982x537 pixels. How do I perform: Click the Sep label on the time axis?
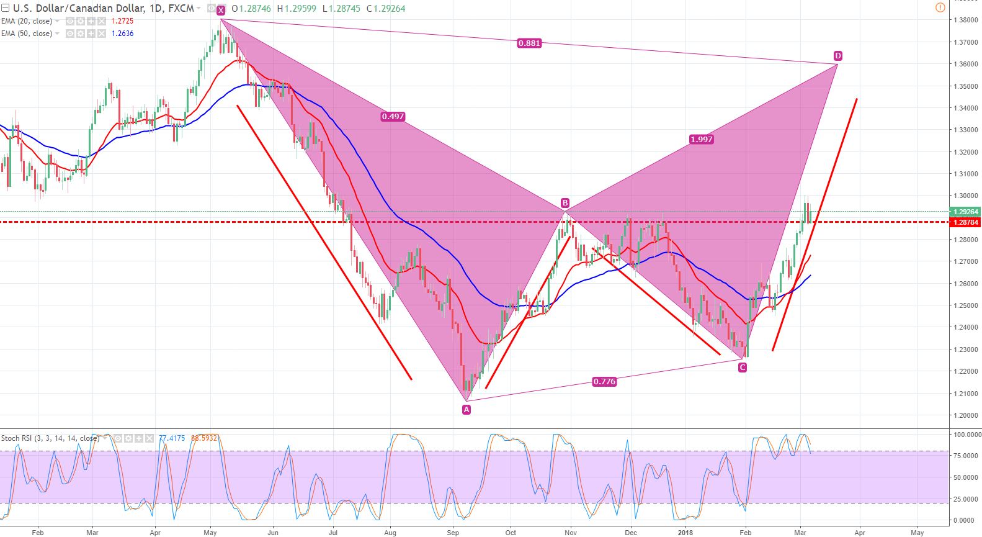(x=453, y=532)
